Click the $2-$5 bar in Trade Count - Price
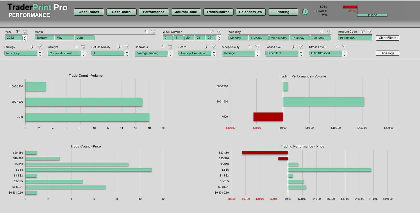Screen dimensions: 420x213 tap(88, 170)
